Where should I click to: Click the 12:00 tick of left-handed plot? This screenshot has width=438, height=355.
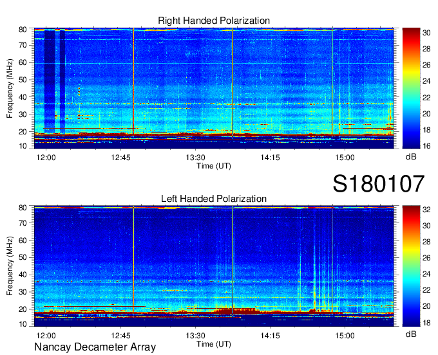46,336
